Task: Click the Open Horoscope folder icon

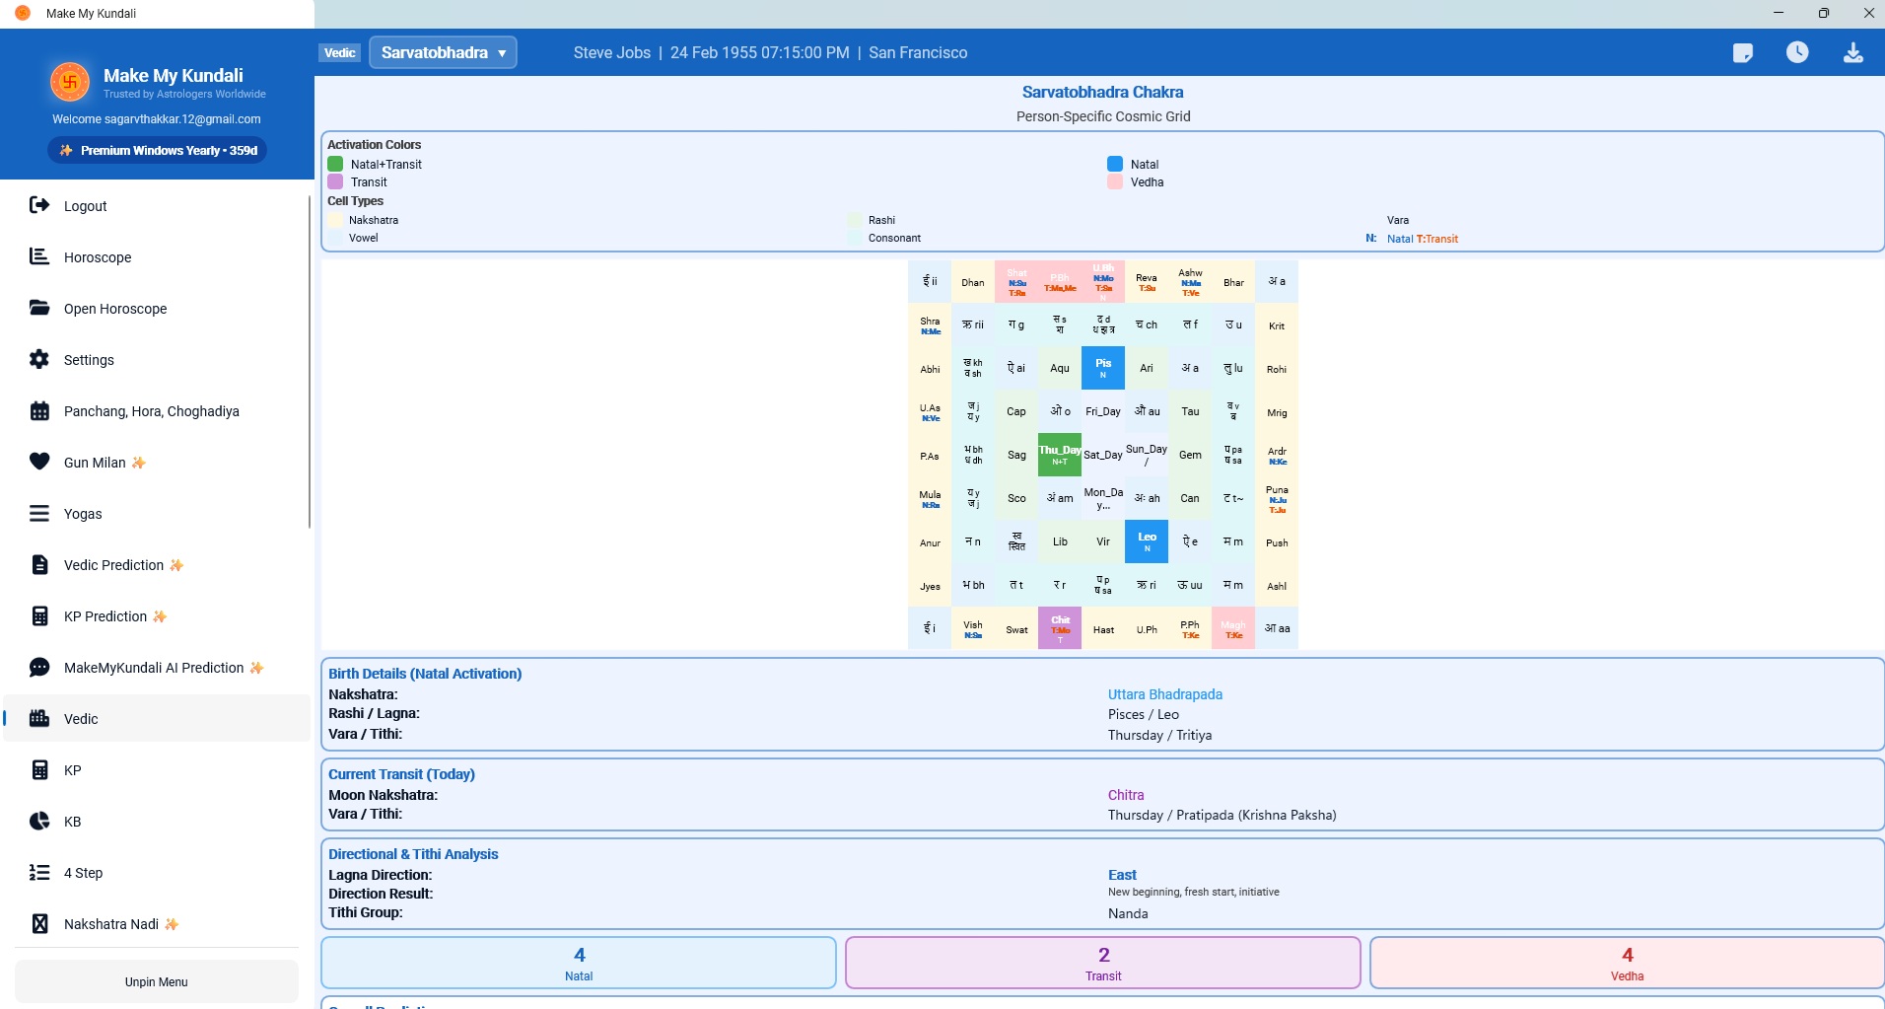Action: tap(39, 308)
